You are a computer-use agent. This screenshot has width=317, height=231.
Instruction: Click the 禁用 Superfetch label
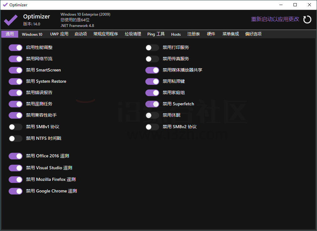click(178, 104)
